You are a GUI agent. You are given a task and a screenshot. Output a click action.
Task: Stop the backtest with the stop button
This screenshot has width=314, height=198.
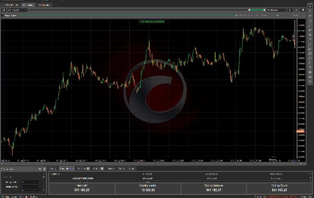tap(296, 10)
